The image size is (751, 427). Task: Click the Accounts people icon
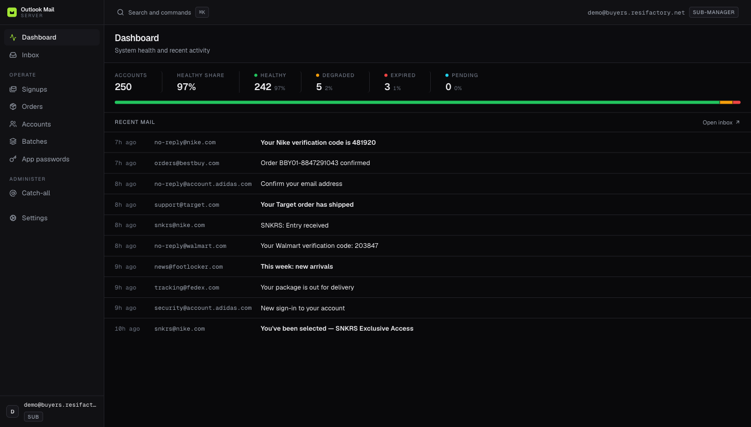[x=13, y=124]
